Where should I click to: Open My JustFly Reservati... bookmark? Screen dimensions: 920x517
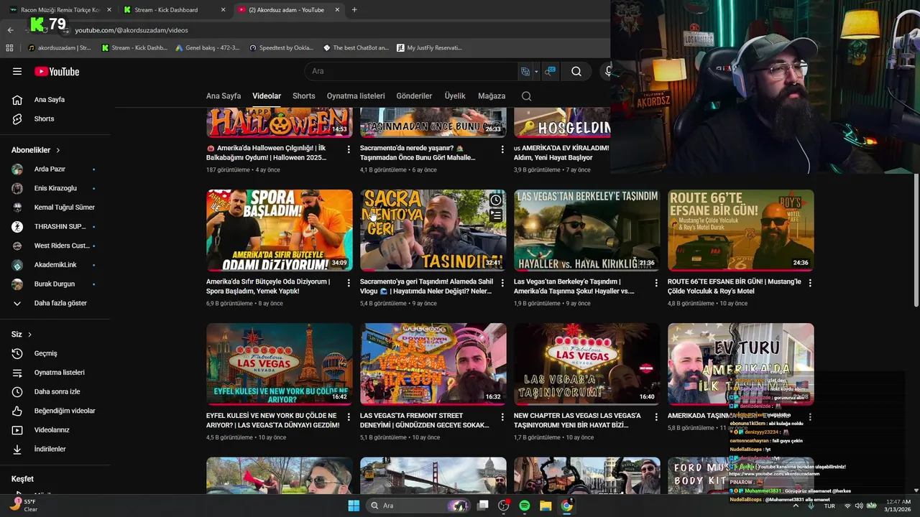(x=429, y=48)
